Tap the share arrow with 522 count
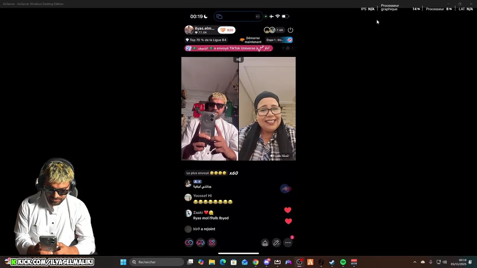 click(265, 243)
